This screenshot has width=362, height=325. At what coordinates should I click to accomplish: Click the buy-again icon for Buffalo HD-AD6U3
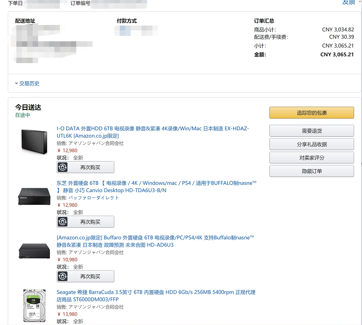click(x=63, y=276)
